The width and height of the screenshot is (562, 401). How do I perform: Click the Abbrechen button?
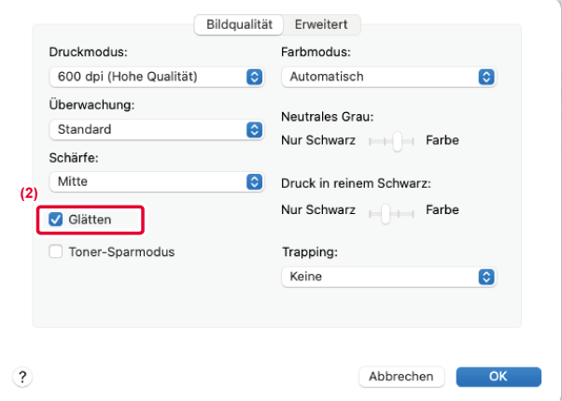pyautogui.click(x=401, y=377)
